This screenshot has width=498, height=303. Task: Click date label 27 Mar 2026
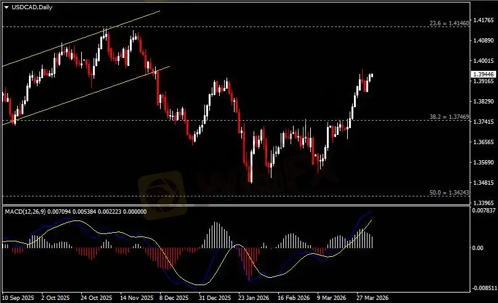(372, 298)
